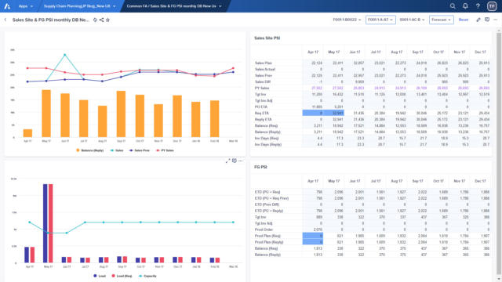Click the pencil edit page icon
The height and width of the screenshot is (282, 502).
click(478, 20)
